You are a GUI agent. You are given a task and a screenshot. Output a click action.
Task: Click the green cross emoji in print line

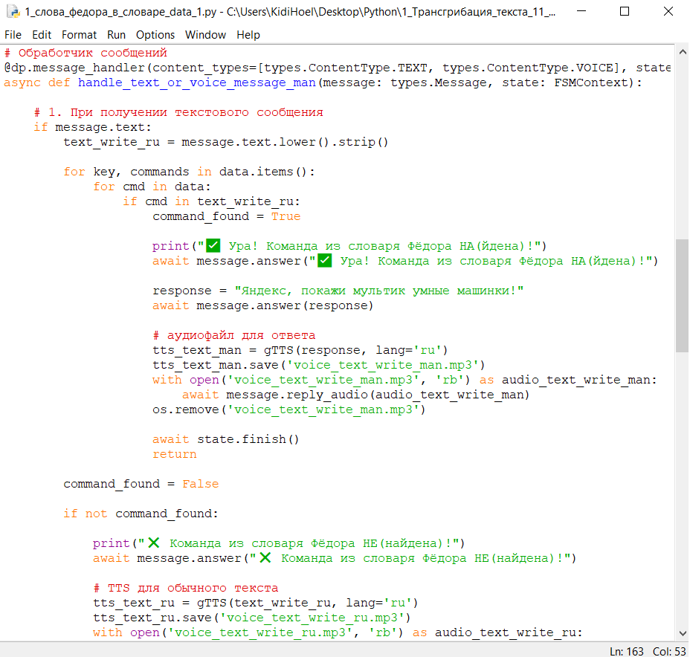coord(154,543)
